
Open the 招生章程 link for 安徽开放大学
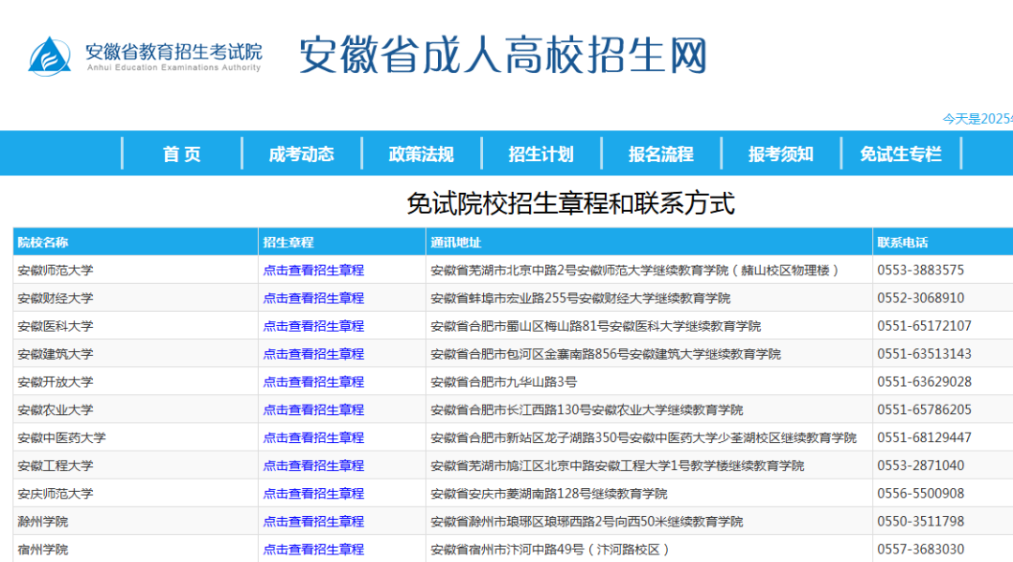point(313,382)
